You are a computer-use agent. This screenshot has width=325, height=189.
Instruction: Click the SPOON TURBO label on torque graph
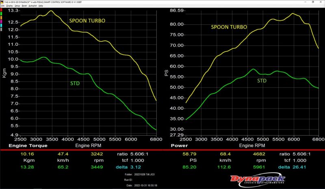point(87,20)
